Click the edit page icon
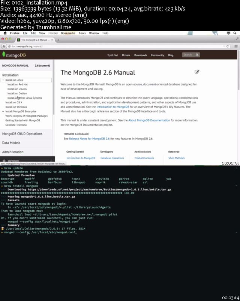This screenshot has height=301, width=240. pyautogui.click(x=197, y=72)
